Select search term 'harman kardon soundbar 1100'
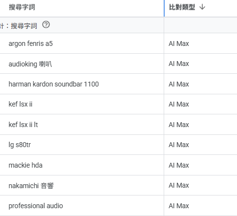The height and width of the screenshot is (216, 237). point(54,84)
